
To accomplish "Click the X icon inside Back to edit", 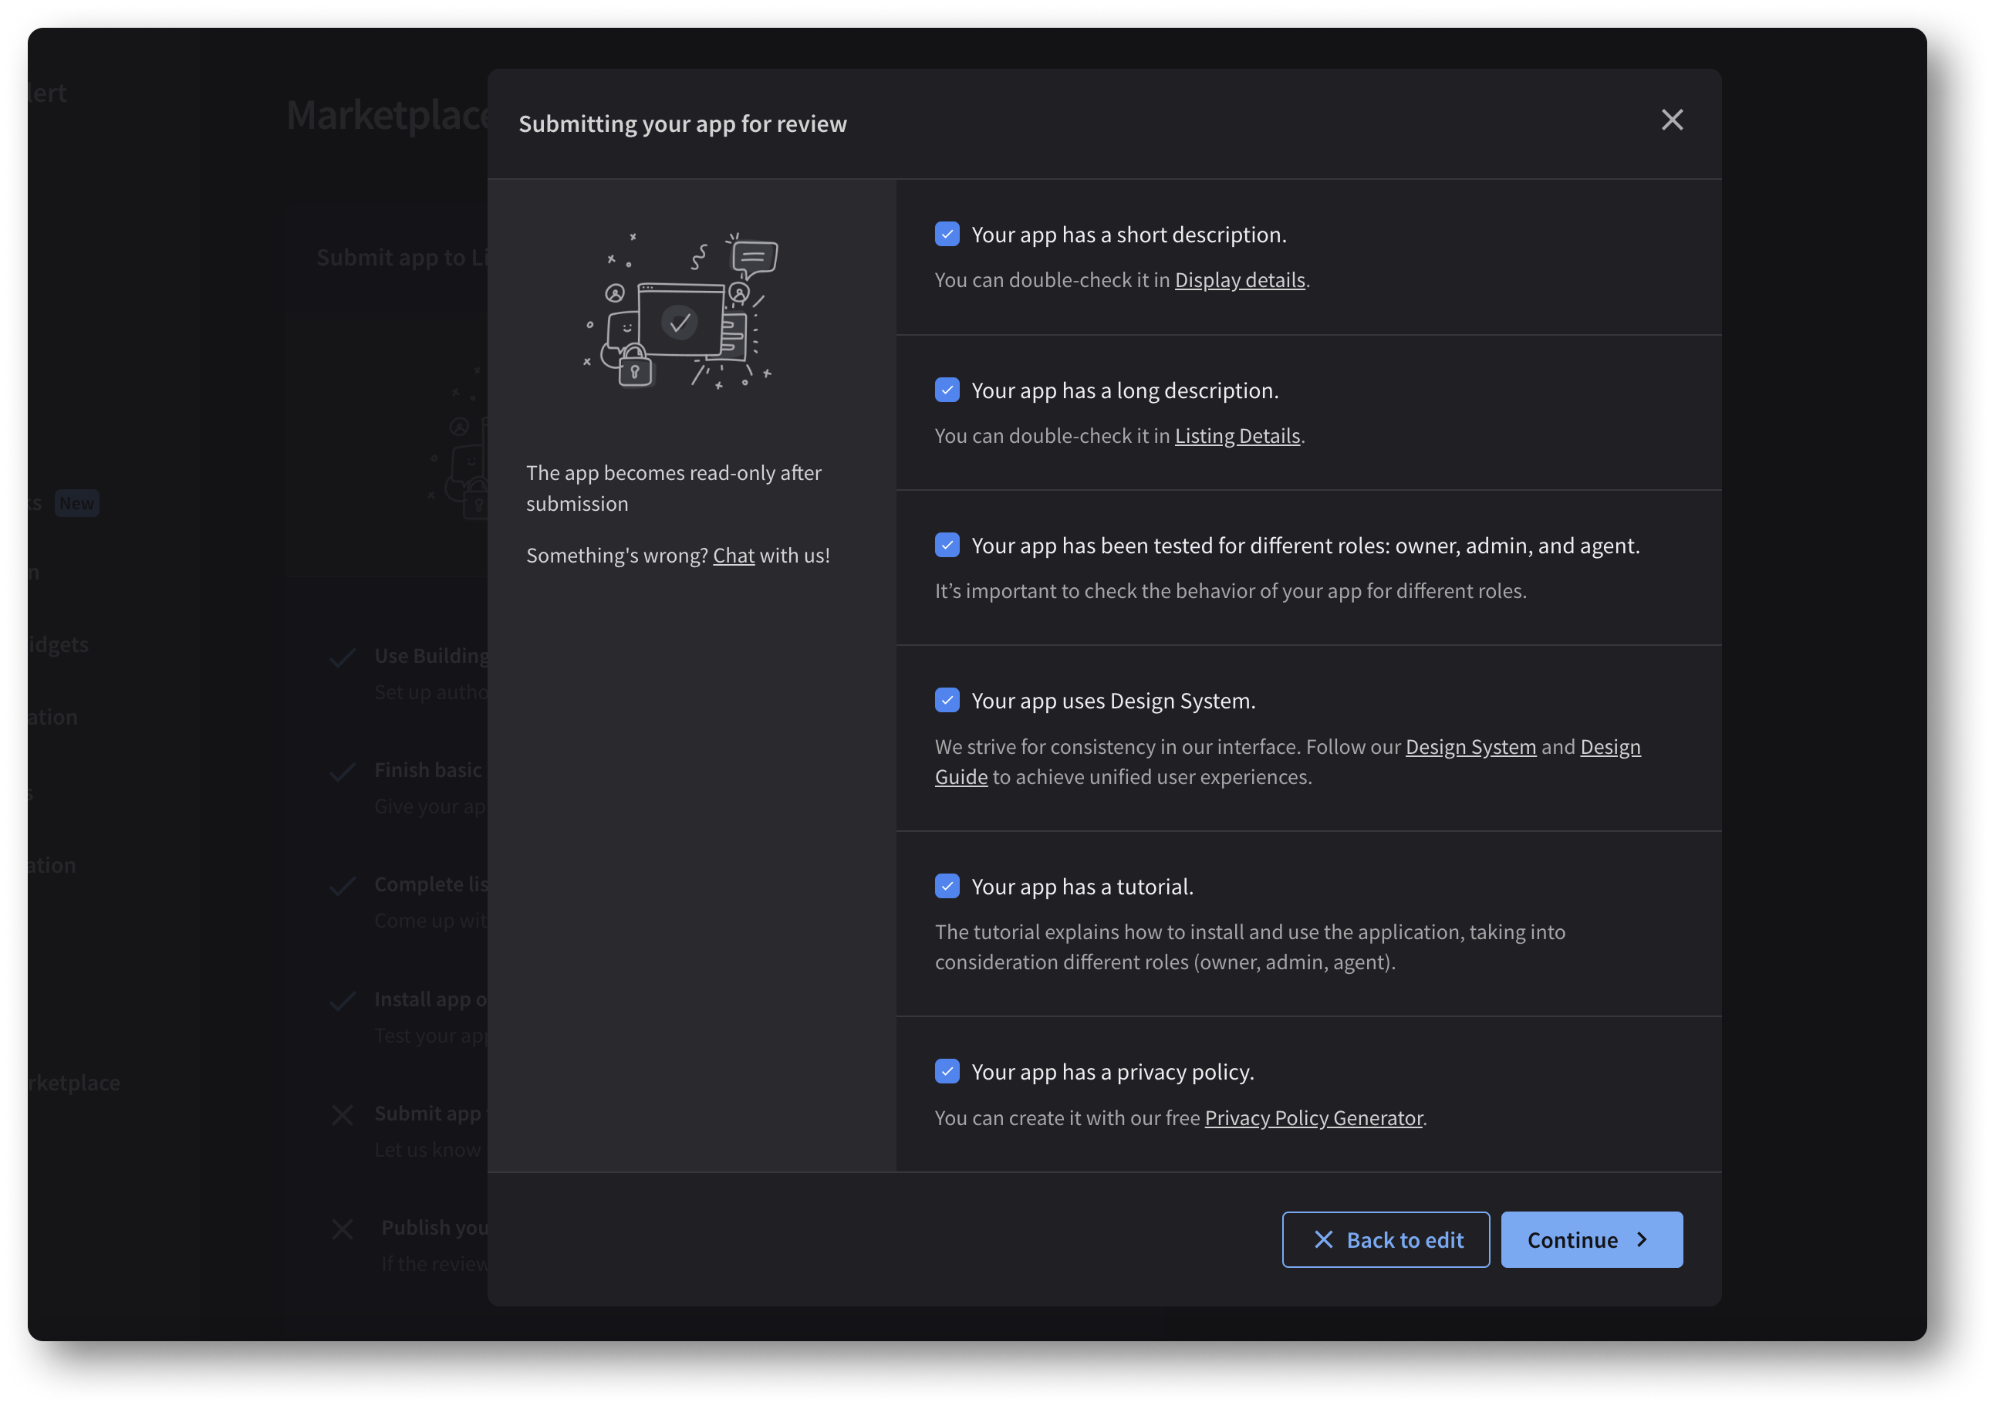I will click(x=1322, y=1239).
